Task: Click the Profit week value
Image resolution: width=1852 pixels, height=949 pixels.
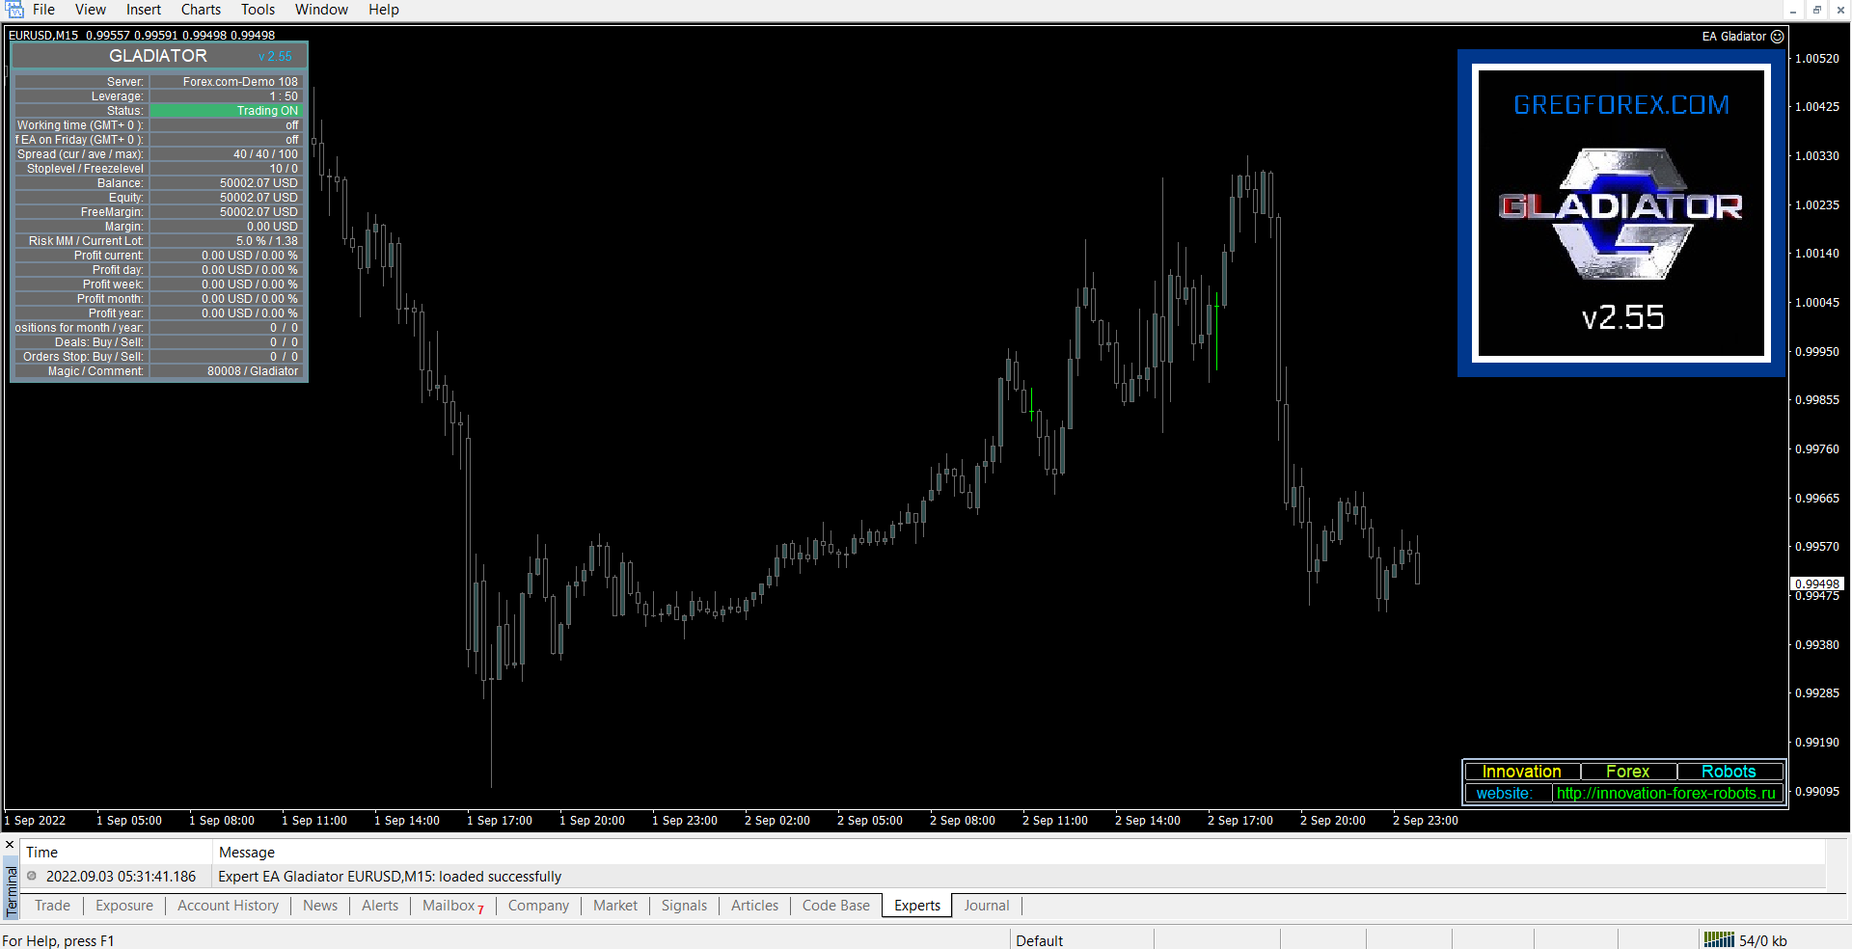Action: (226, 285)
